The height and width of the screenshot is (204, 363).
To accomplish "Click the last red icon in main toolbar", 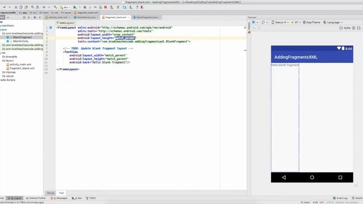I will tap(142, 7).
